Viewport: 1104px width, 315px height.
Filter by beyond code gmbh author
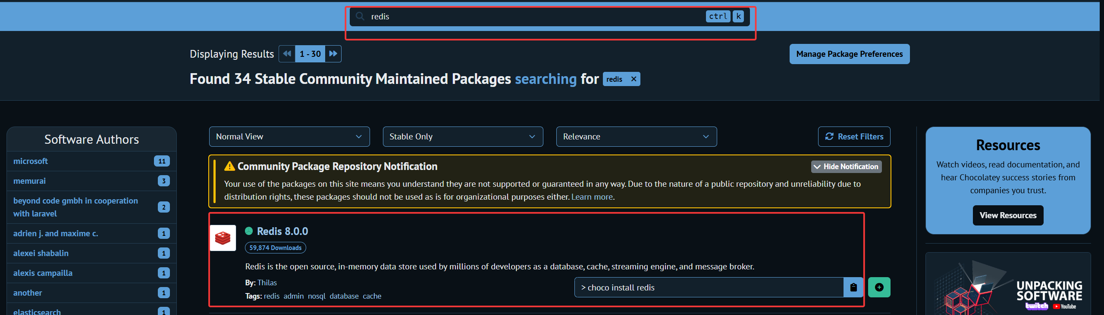(x=76, y=207)
